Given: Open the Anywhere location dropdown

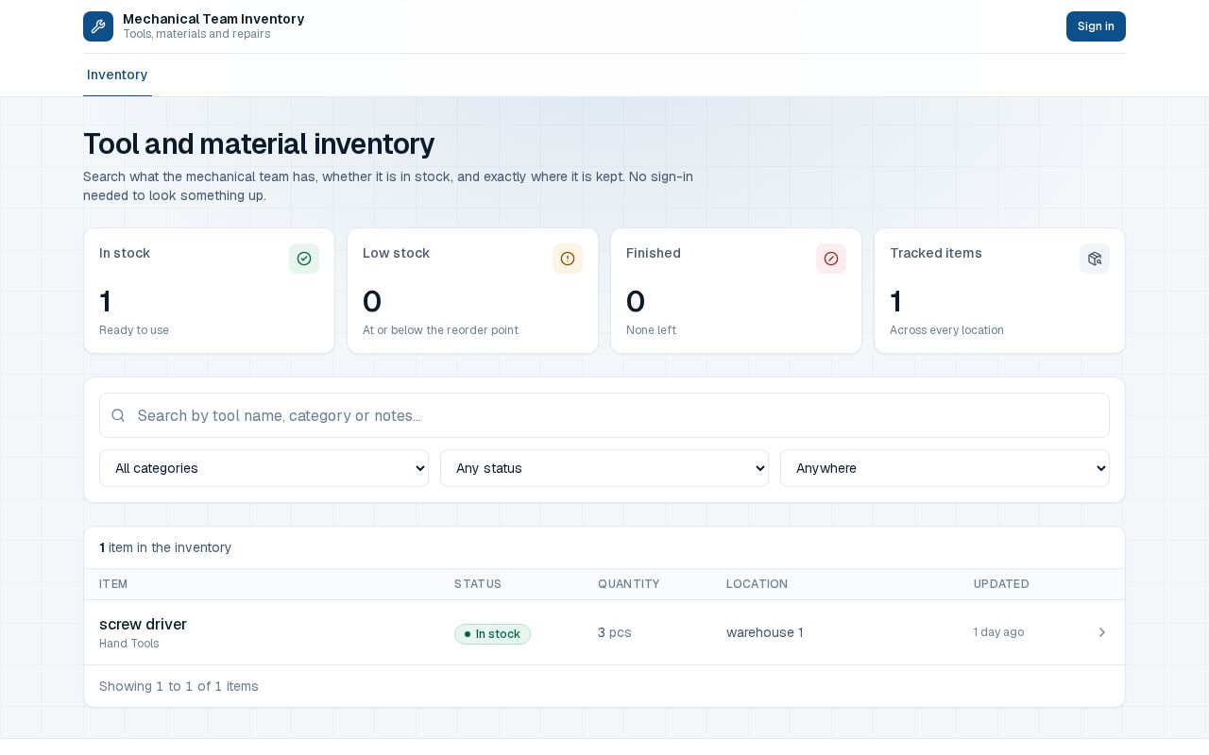Looking at the screenshot, I should 945,468.
